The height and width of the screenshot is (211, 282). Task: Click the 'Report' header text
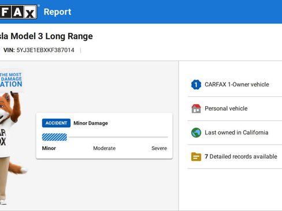coord(57,12)
